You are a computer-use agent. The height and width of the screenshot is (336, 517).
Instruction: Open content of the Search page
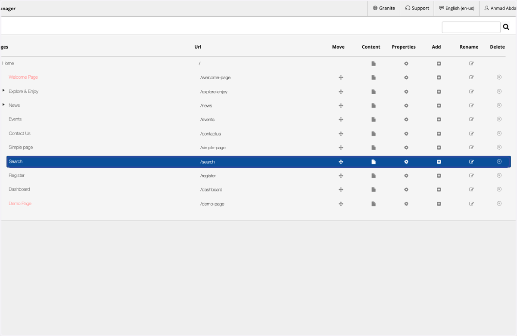click(x=374, y=162)
